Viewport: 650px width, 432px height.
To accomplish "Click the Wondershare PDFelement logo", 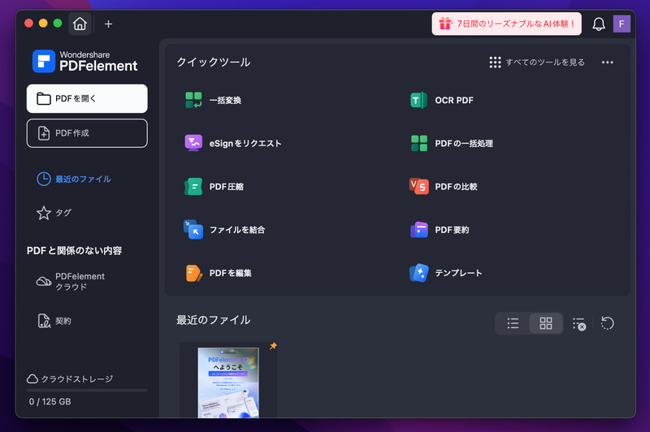I will pyautogui.click(x=85, y=61).
